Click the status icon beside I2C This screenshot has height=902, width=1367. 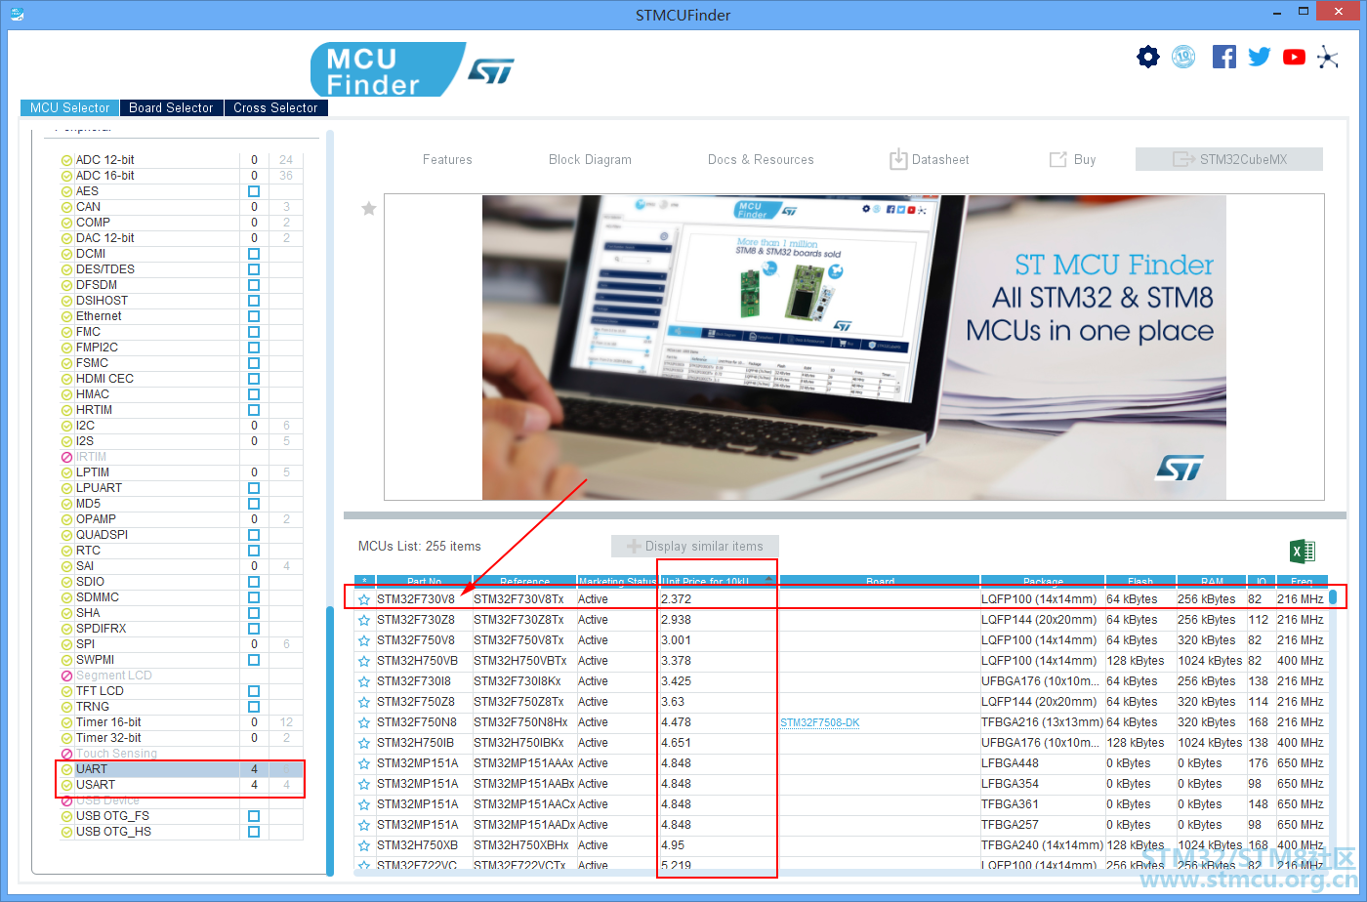click(x=67, y=426)
